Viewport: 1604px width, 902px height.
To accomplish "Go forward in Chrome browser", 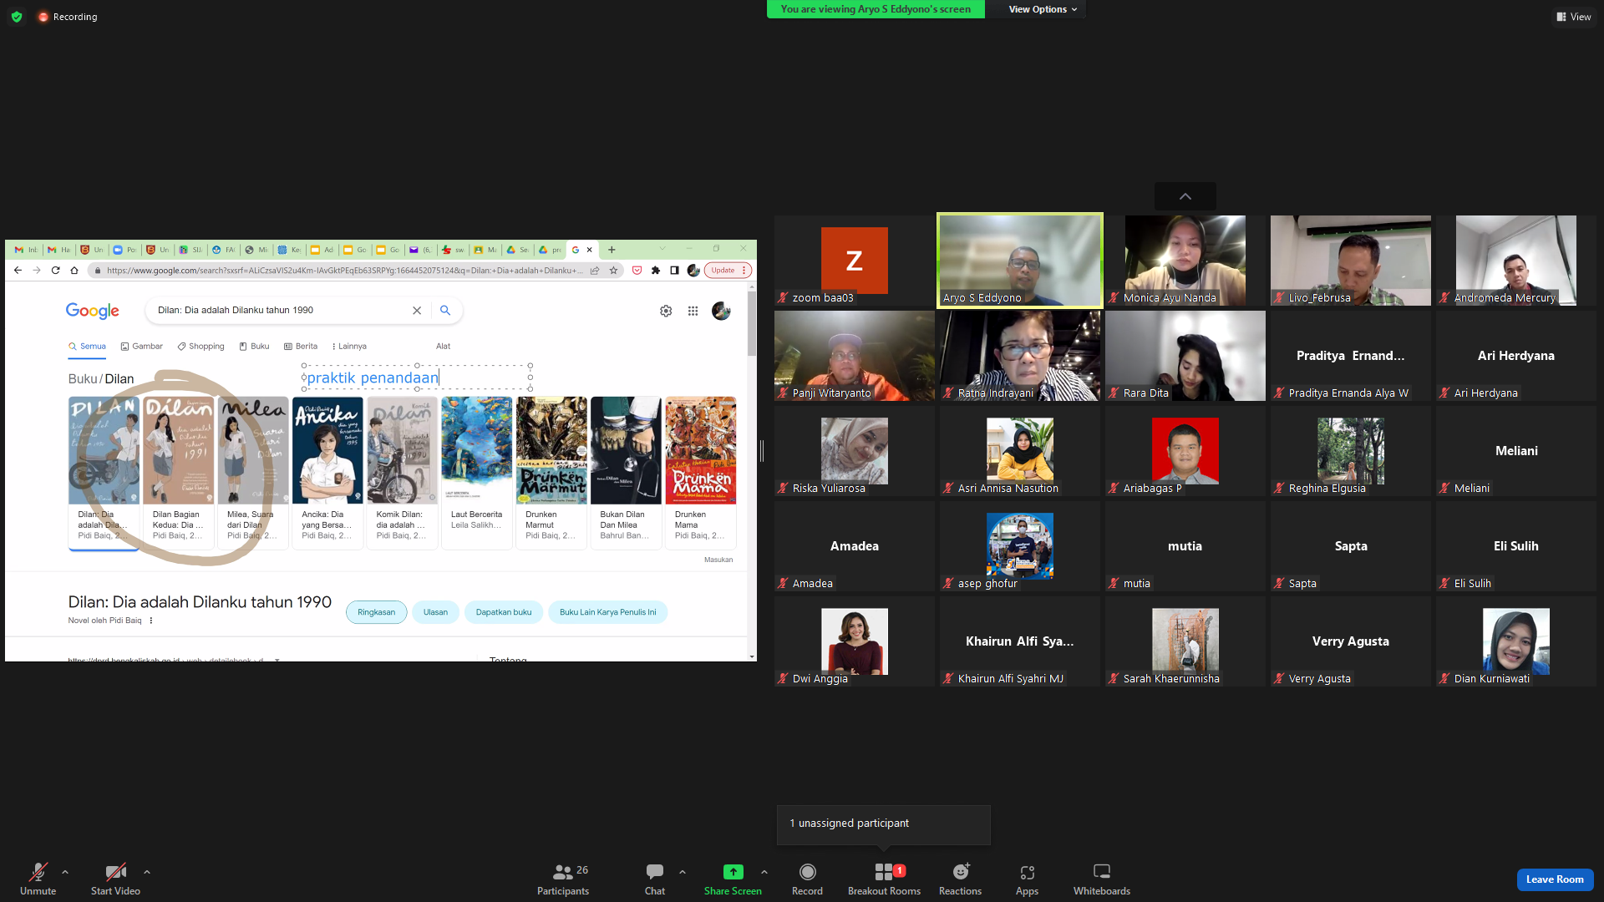I will [x=36, y=270].
